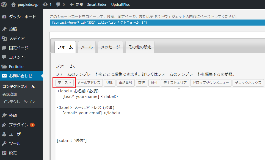
Task: Switch to the その他の設定 tab
Action: click(x=140, y=47)
